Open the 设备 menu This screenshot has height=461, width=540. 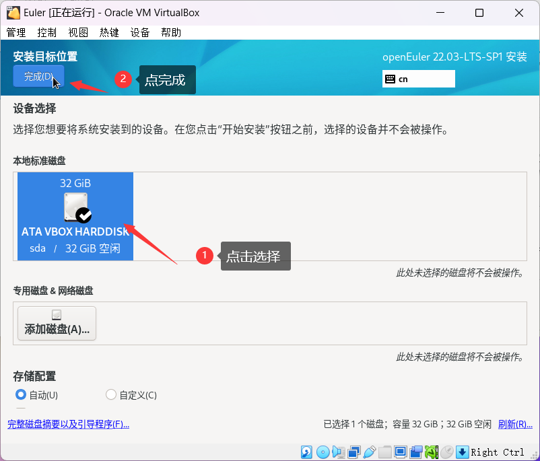coord(140,32)
